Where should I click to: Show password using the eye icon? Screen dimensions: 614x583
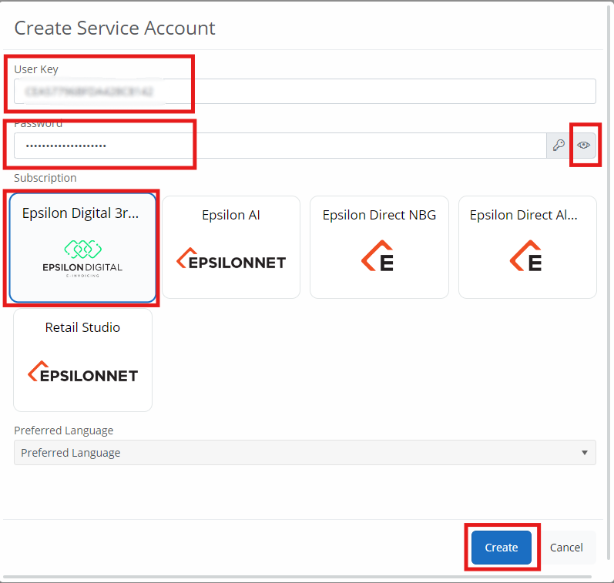click(584, 146)
